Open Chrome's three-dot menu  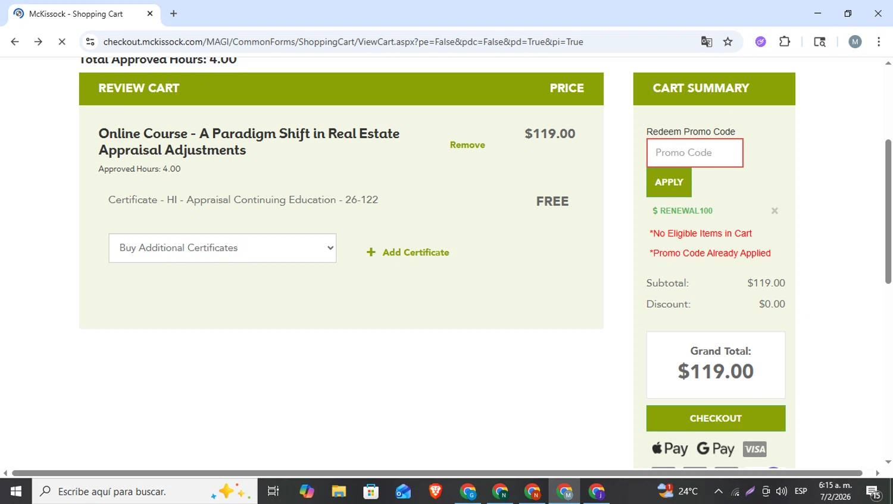pos(879,42)
